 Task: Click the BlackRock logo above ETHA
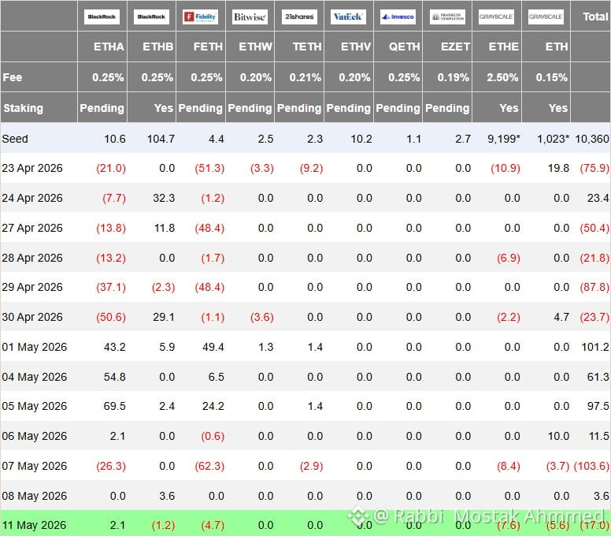click(x=102, y=17)
